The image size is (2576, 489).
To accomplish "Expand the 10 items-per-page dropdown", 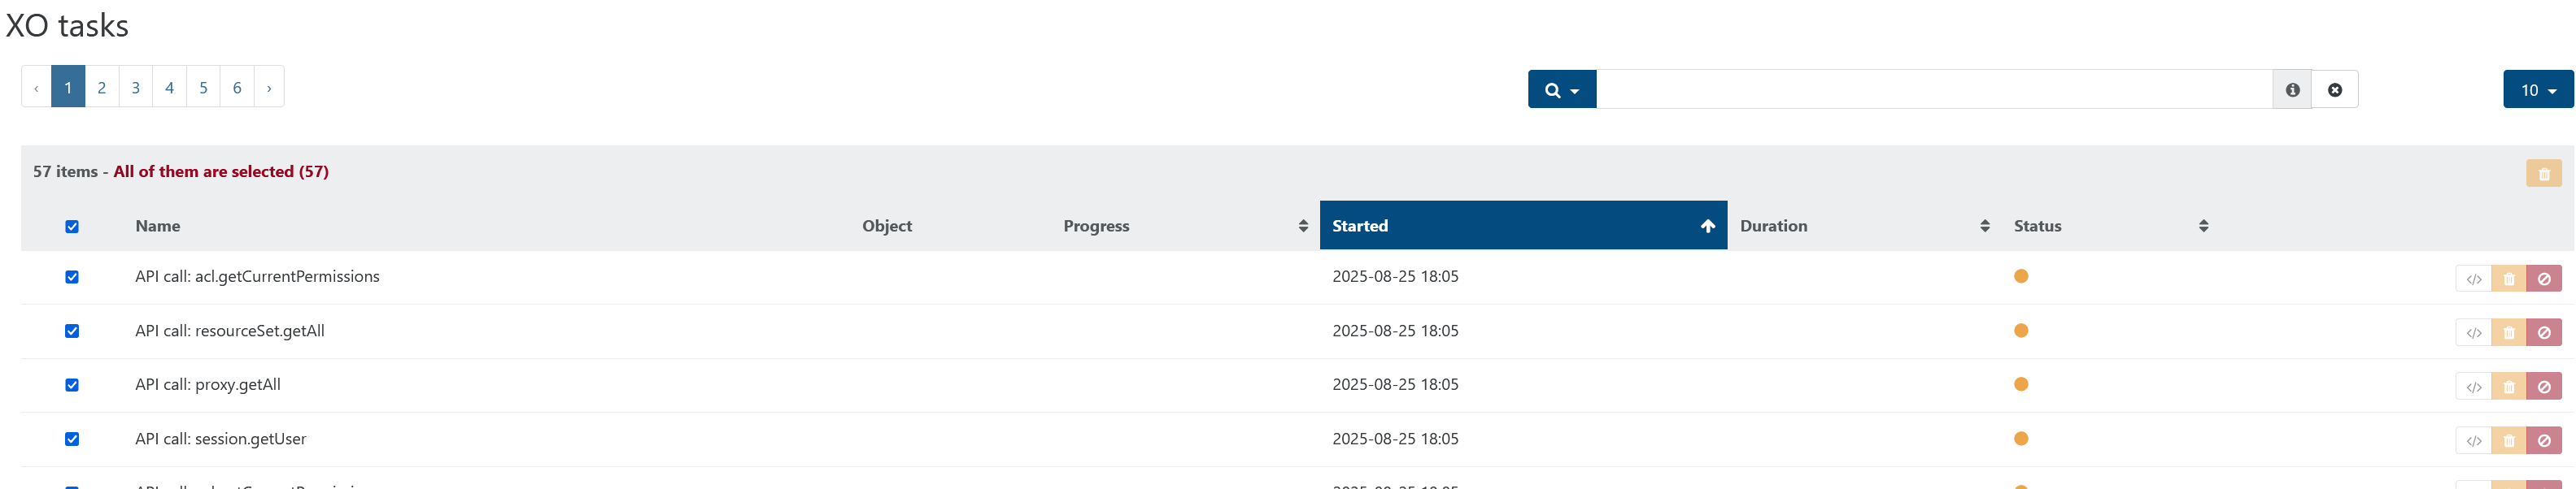I will (x=2538, y=90).
